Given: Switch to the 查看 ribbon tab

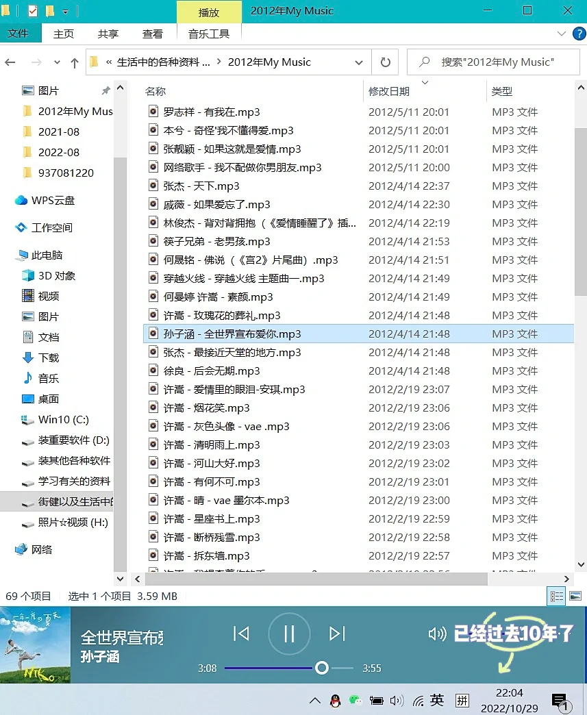Looking at the screenshot, I should pos(152,33).
